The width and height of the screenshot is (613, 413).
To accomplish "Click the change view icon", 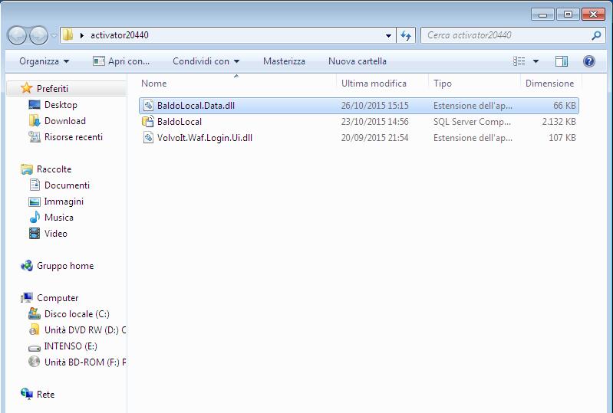I will [x=519, y=61].
